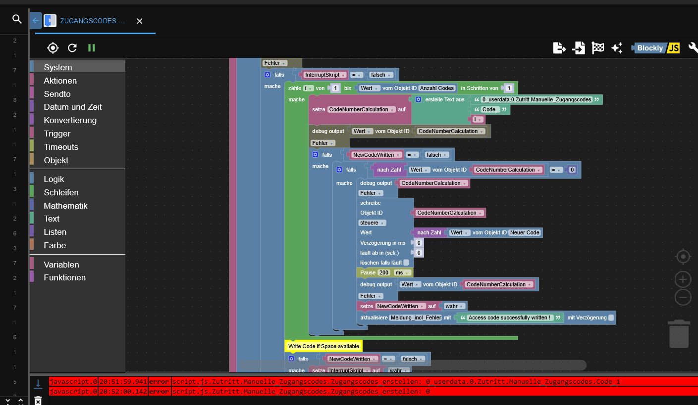This screenshot has height=405, width=698.
Task: Edit the 'Access code successfully written !' text
Action: point(510,317)
